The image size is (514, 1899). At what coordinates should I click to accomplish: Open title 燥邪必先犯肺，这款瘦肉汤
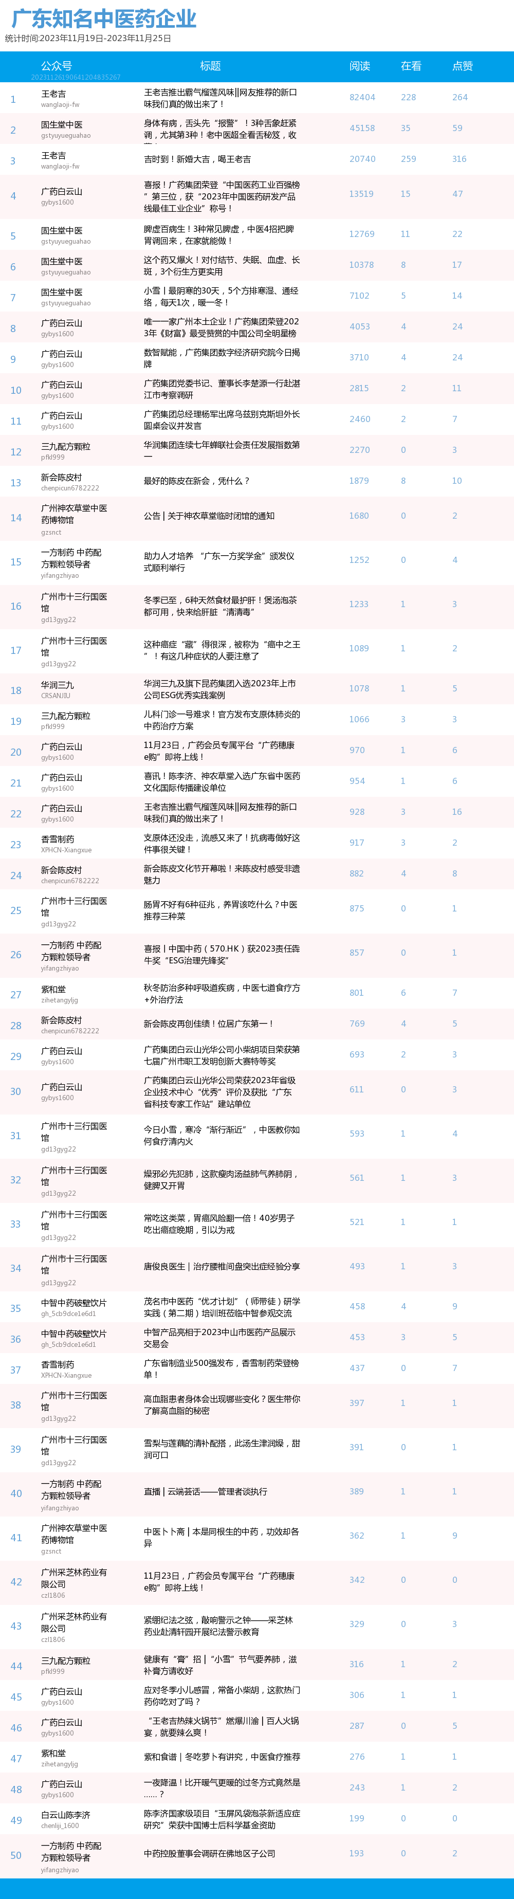(221, 1179)
